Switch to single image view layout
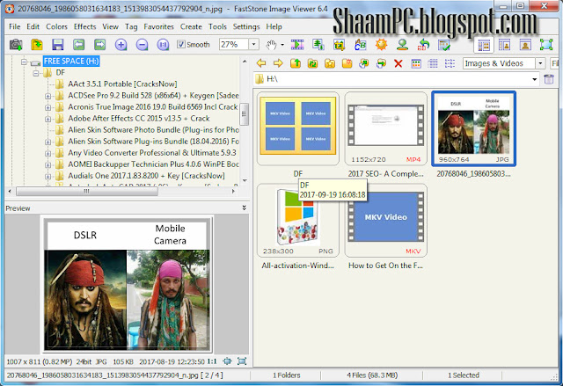The width and height of the screenshot is (563, 386). pos(525,45)
